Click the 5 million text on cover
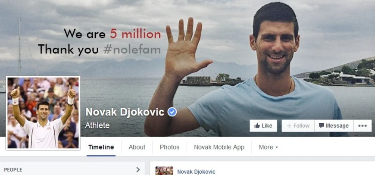This screenshot has width=375, height=175. 135,34
